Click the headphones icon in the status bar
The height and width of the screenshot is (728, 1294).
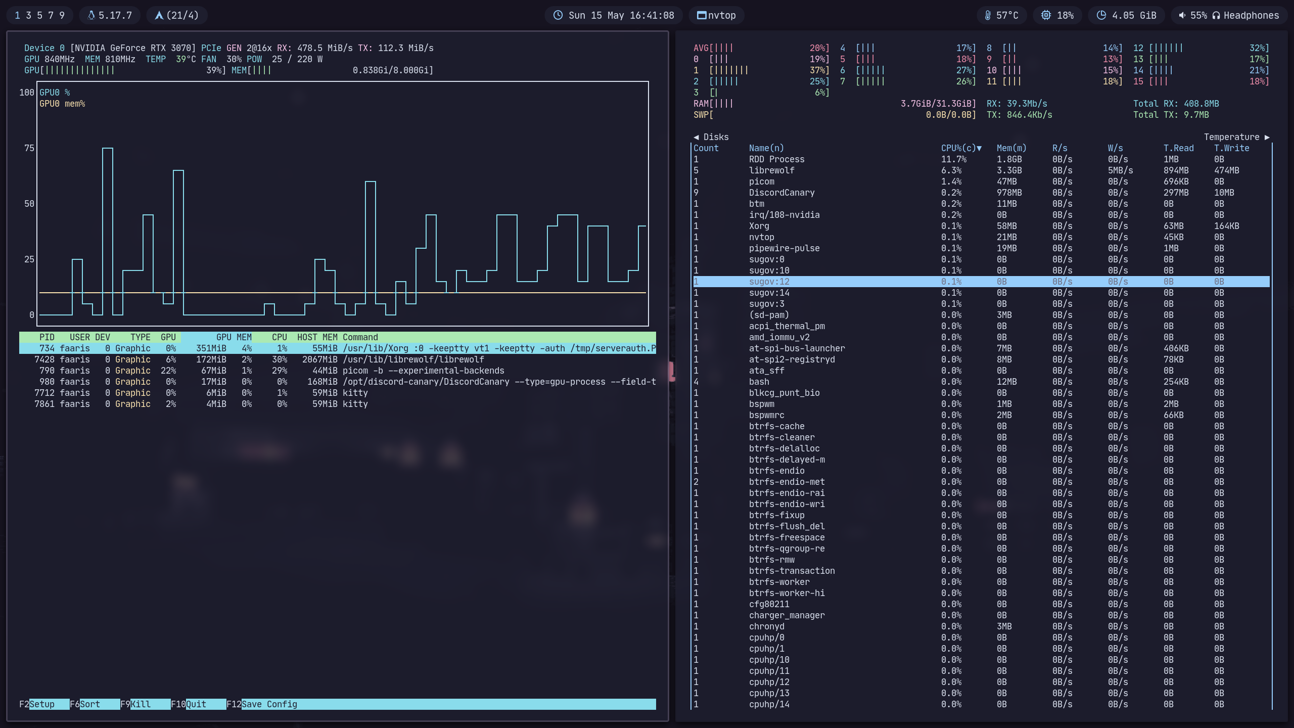[1217, 15]
